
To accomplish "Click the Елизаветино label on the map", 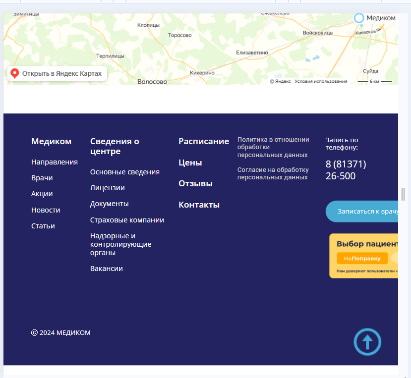I will [x=252, y=53].
